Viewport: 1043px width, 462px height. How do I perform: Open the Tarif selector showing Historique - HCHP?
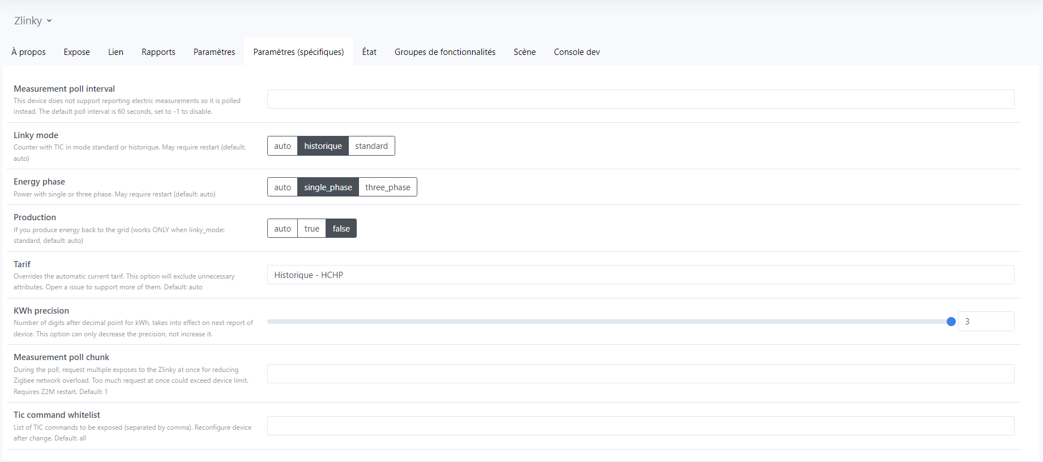pos(640,275)
